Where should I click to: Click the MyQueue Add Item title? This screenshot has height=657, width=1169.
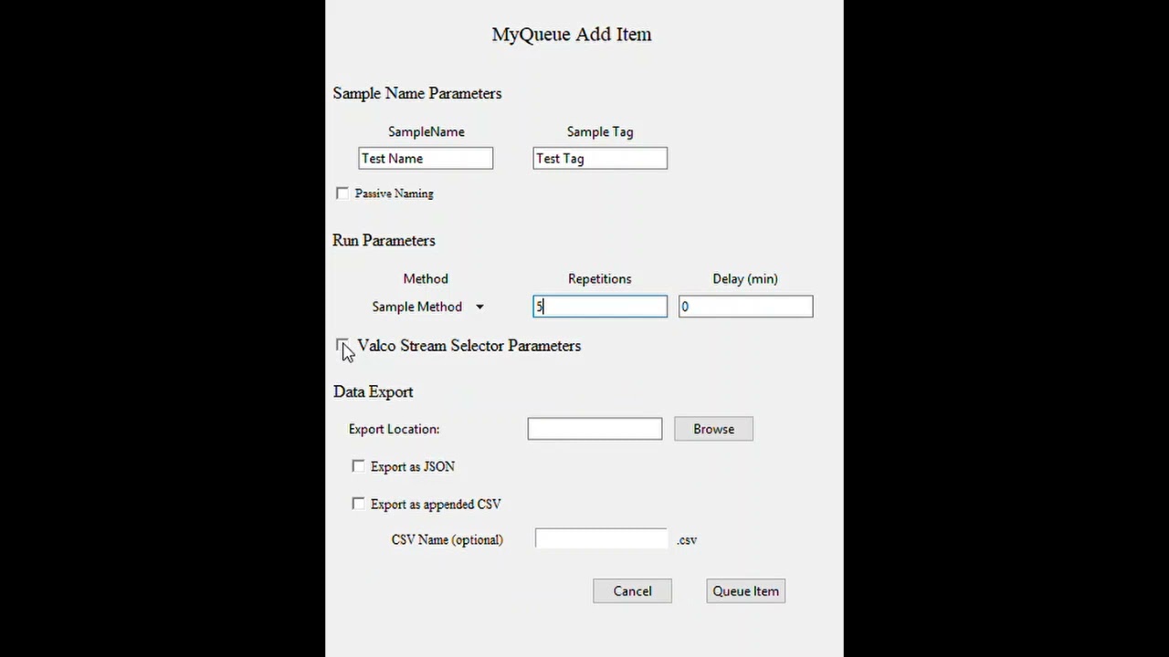572,35
